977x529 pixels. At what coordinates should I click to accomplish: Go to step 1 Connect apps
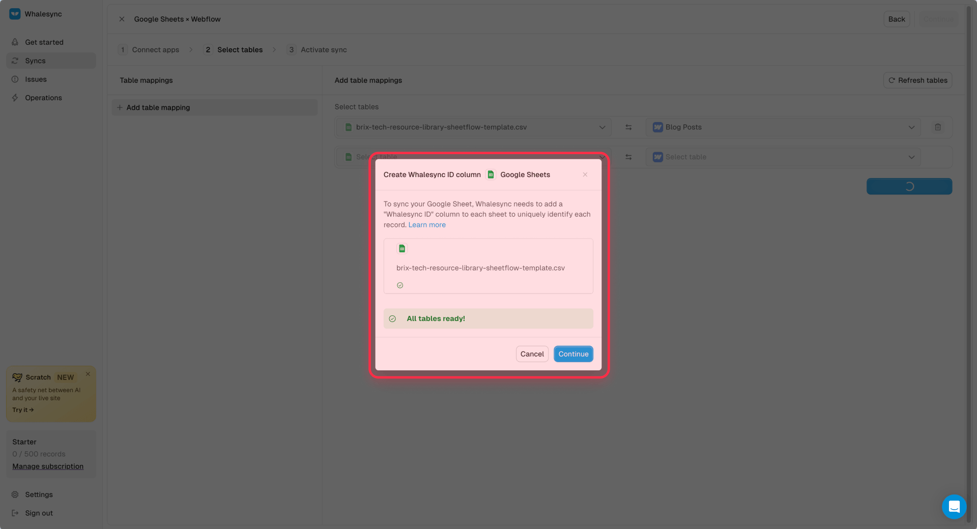[149, 50]
